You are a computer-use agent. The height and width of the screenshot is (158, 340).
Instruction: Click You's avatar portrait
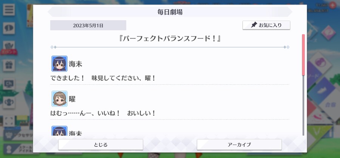click(x=59, y=99)
